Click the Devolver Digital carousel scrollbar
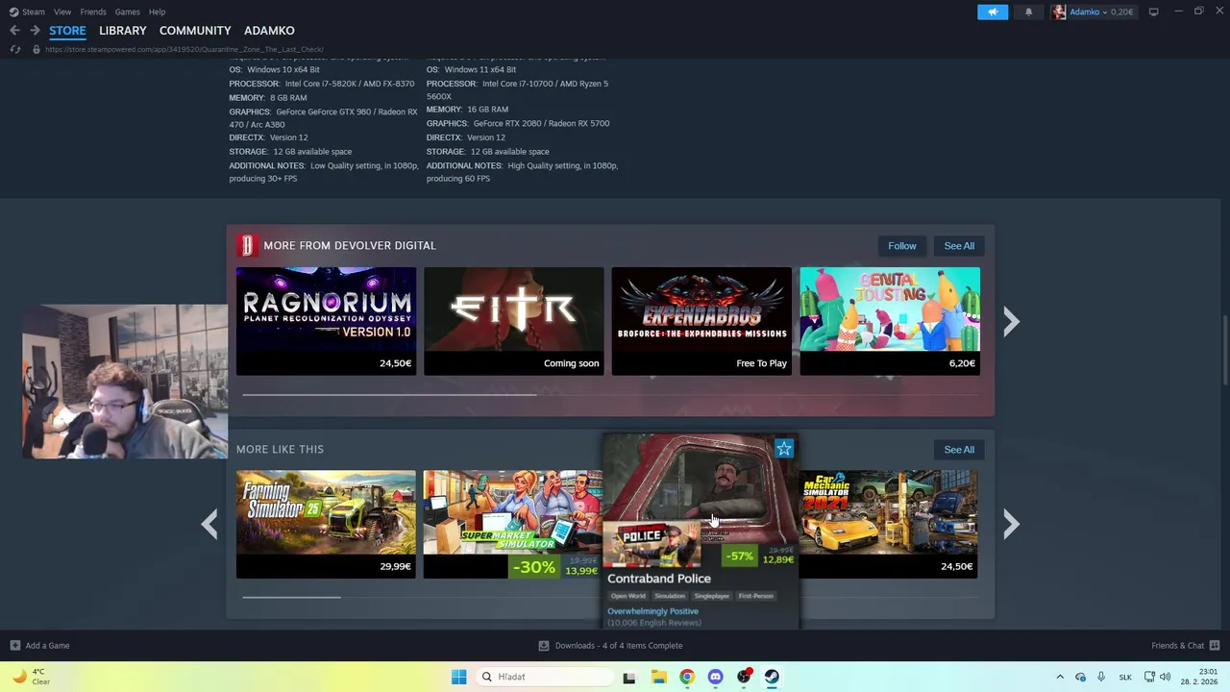The width and height of the screenshot is (1230, 692). (x=389, y=394)
